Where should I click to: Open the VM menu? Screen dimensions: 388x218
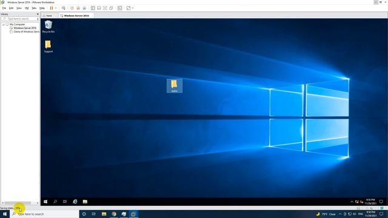click(27, 8)
